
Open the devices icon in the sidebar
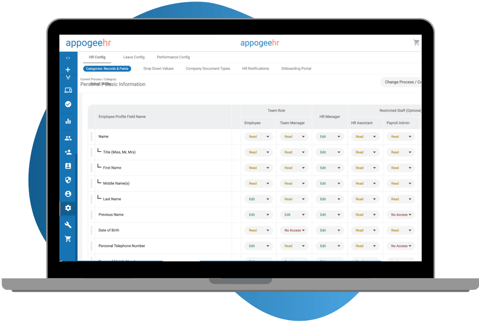point(68,90)
